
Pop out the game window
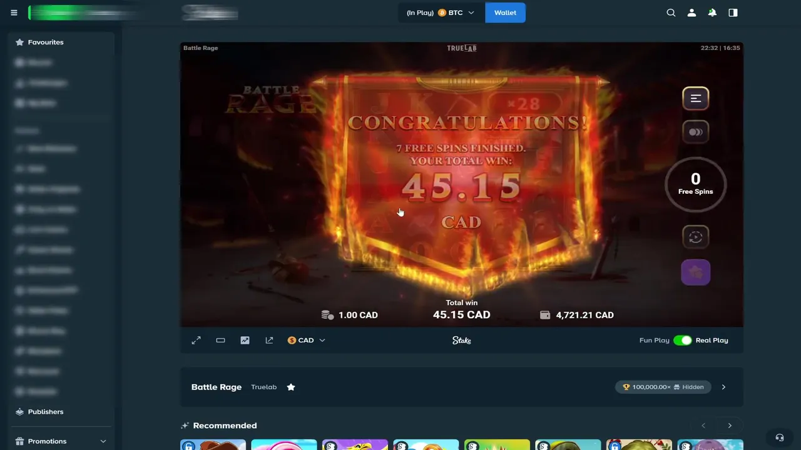[x=269, y=340]
